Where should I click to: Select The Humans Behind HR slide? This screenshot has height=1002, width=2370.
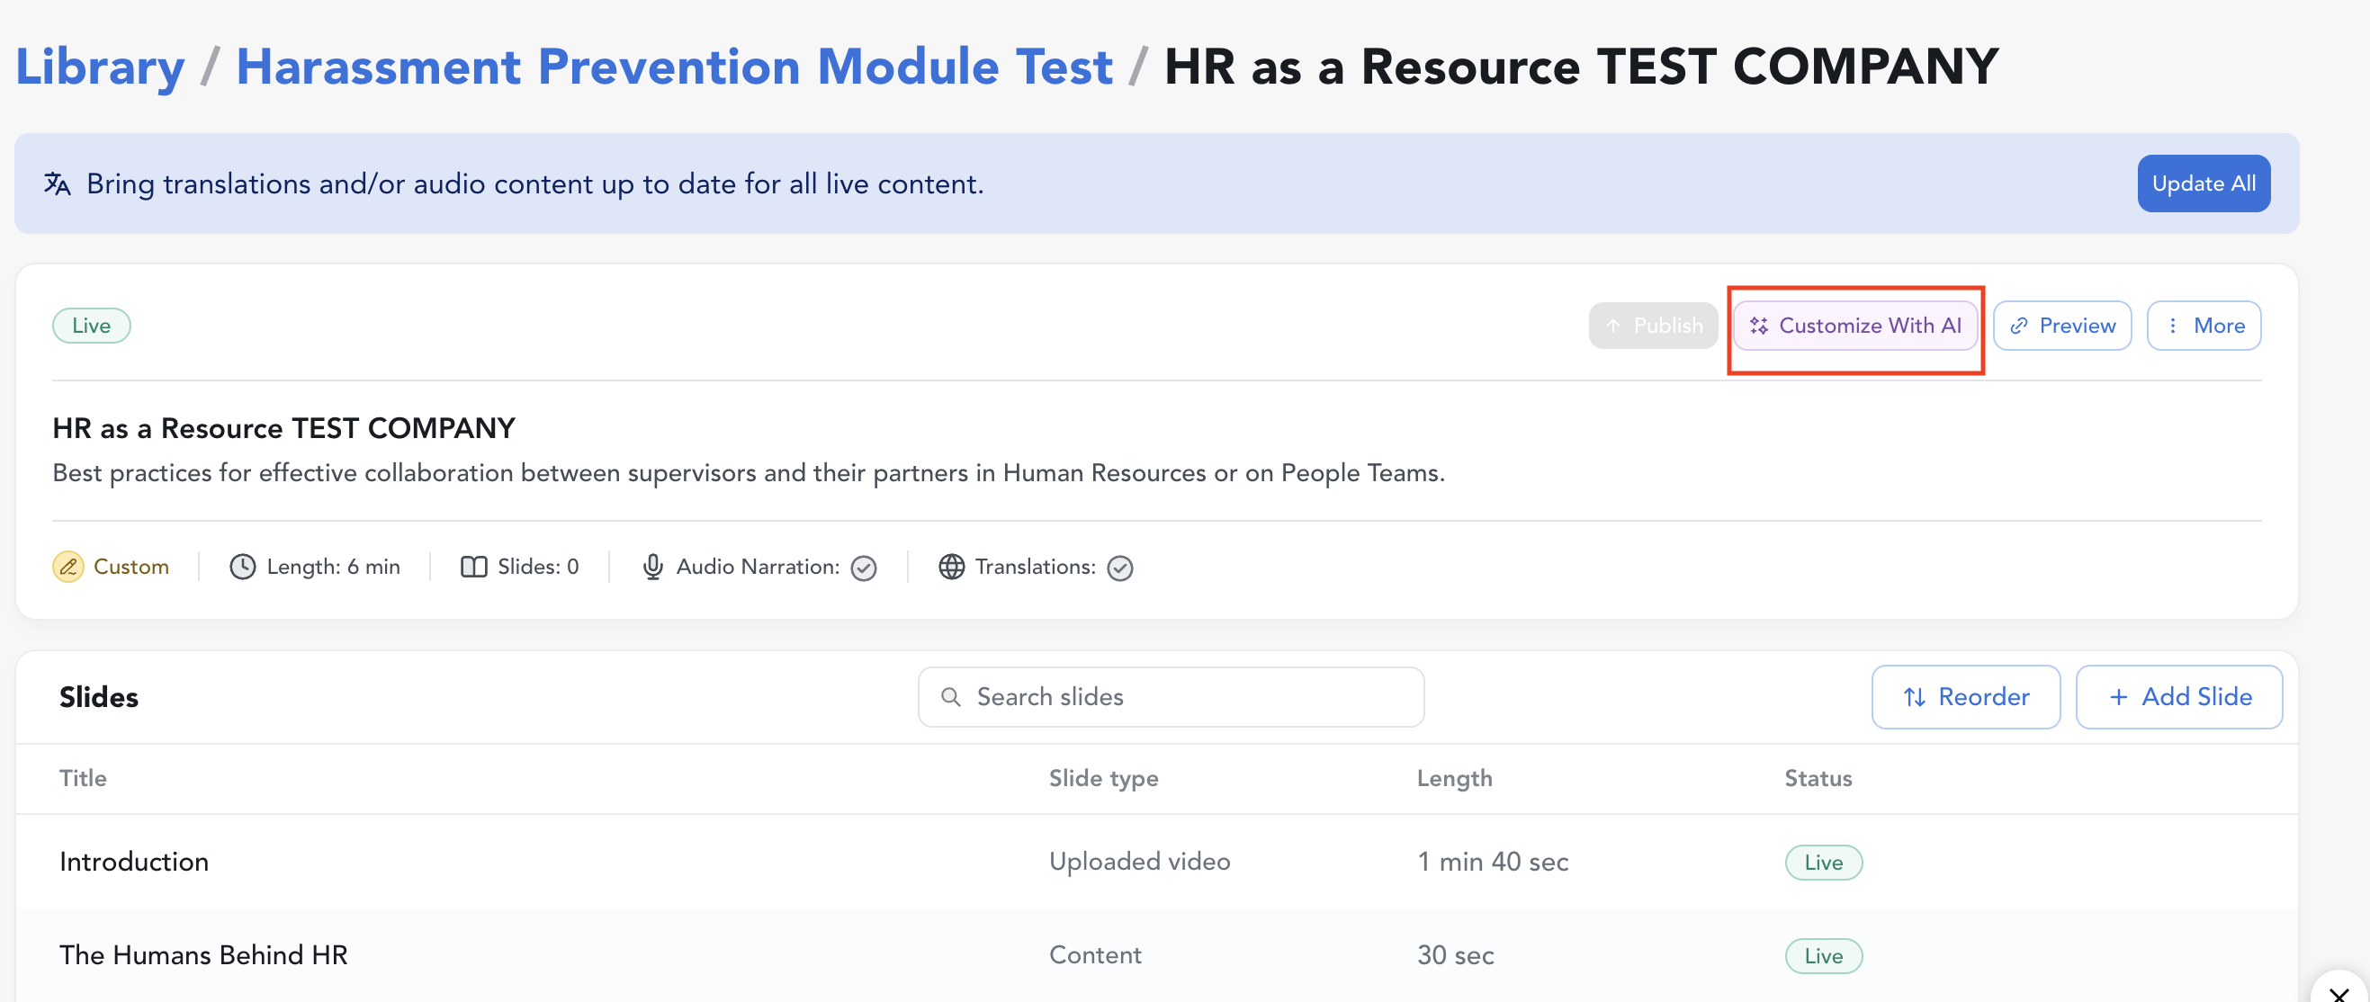click(203, 955)
